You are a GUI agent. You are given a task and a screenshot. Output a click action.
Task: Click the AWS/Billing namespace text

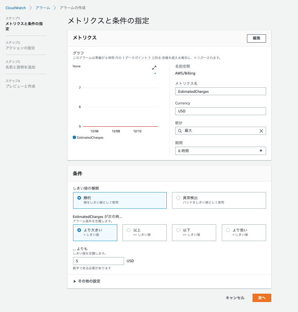point(185,73)
